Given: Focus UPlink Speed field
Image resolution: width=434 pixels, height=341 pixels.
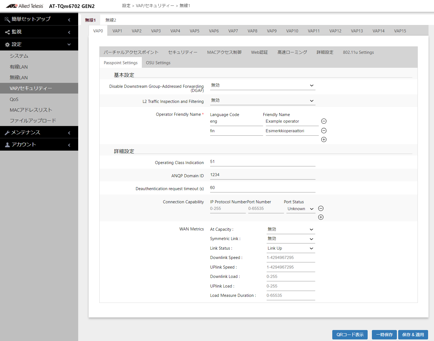Looking at the screenshot, I should [291, 267].
